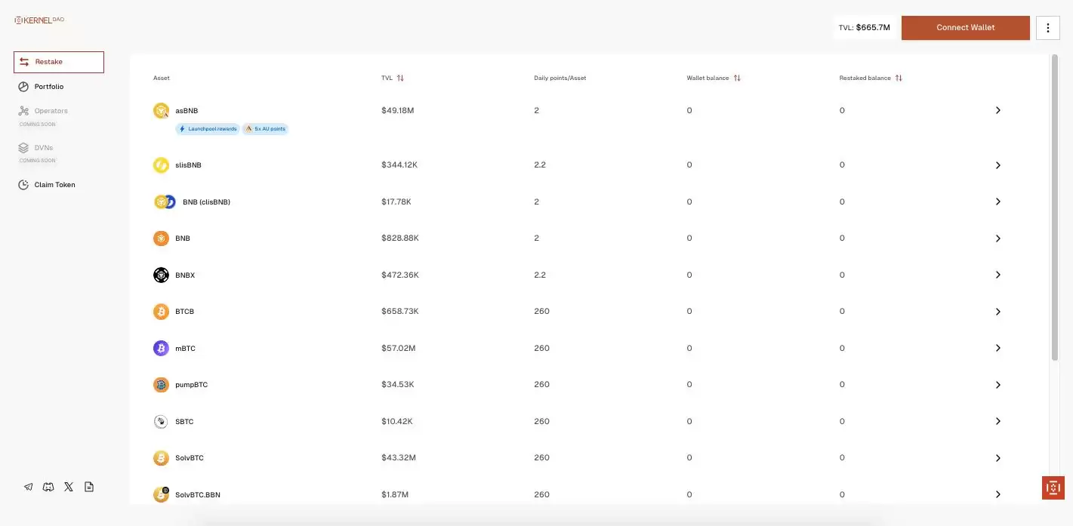Click the asBNB token icon
The width and height of the screenshot is (1073, 526).
point(161,111)
